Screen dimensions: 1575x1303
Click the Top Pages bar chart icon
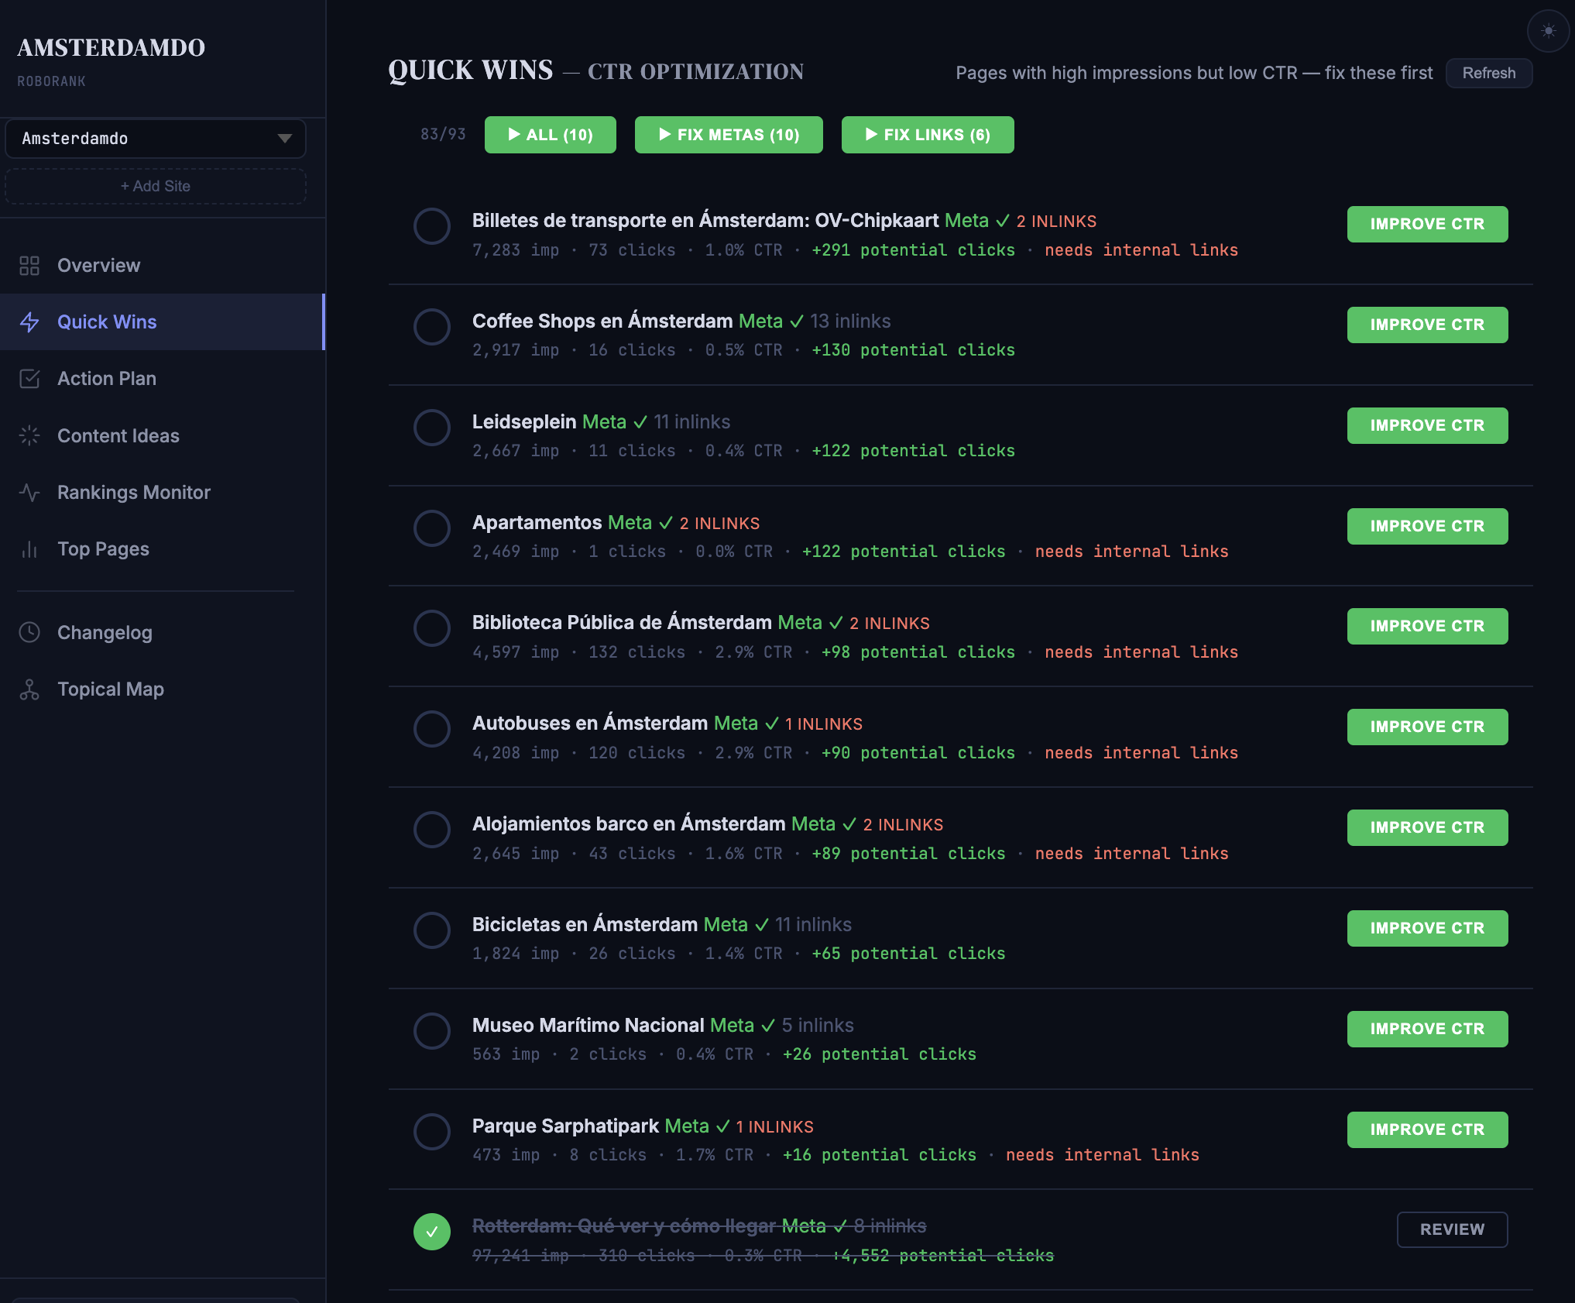click(29, 549)
